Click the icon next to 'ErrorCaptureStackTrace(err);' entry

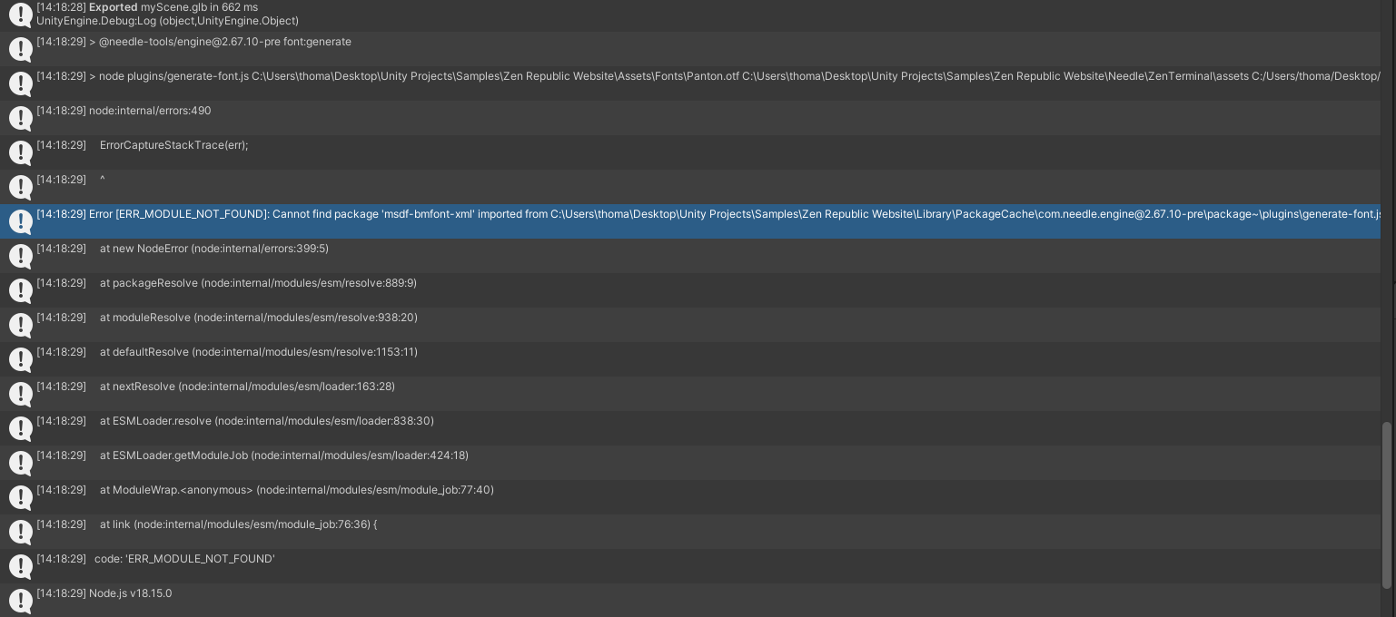pyautogui.click(x=20, y=152)
